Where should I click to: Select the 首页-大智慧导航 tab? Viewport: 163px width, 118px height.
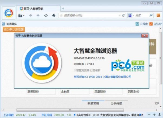[x=33, y=8]
